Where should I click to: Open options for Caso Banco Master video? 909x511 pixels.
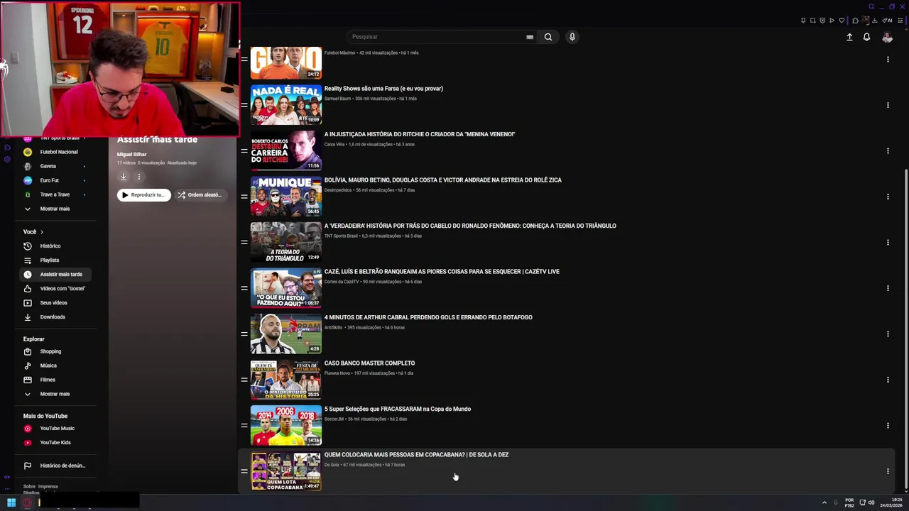(888, 380)
